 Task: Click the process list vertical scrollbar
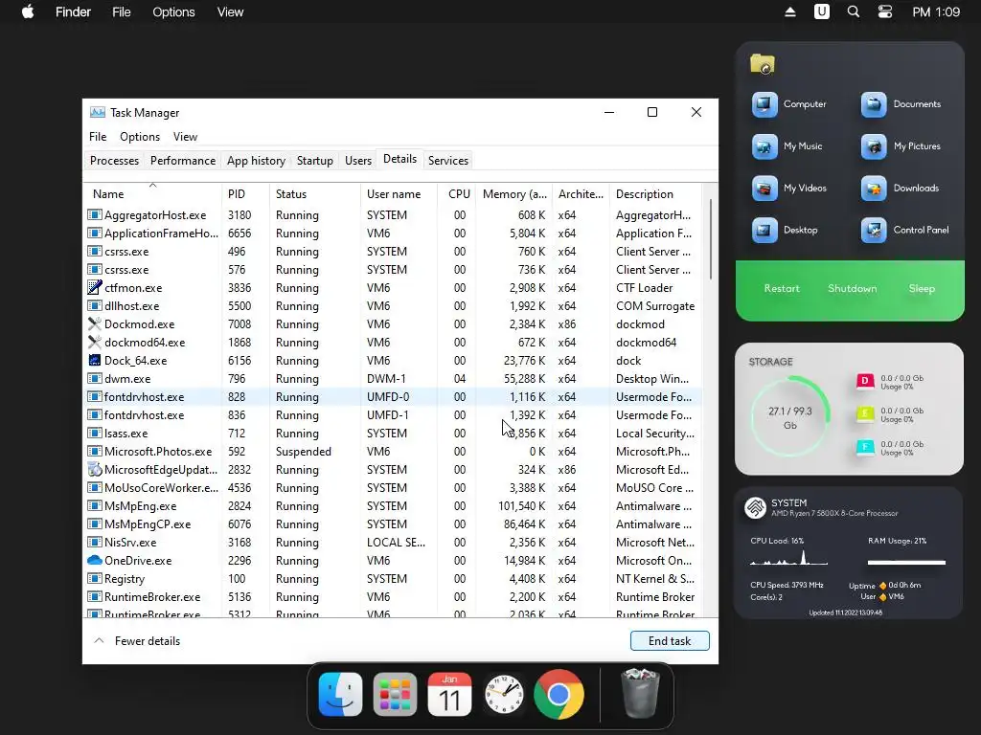[710, 238]
